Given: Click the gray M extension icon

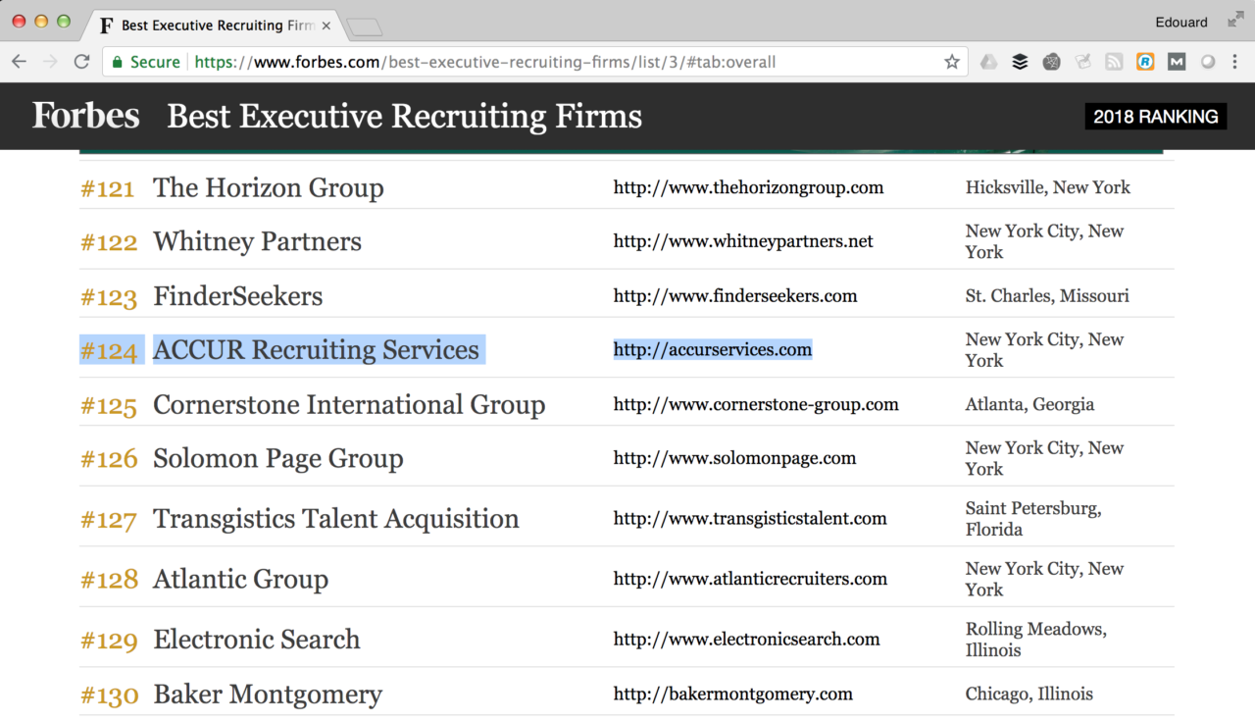Looking at the screenshot, I should click(x=1177, y=62).
